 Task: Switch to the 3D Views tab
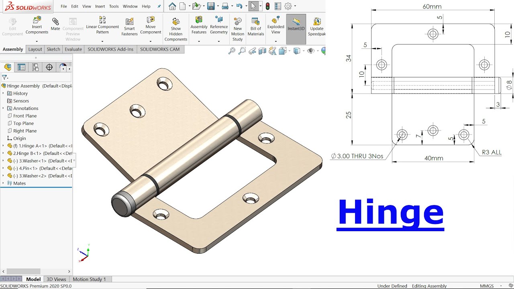56,279
